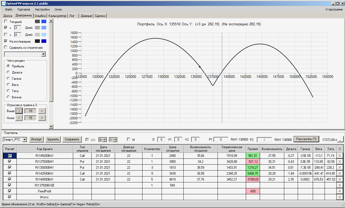Viewport: 345px width, 208px height.
Task: Click the right arrow next to Ниже value
Action: (x=42, y=118)
